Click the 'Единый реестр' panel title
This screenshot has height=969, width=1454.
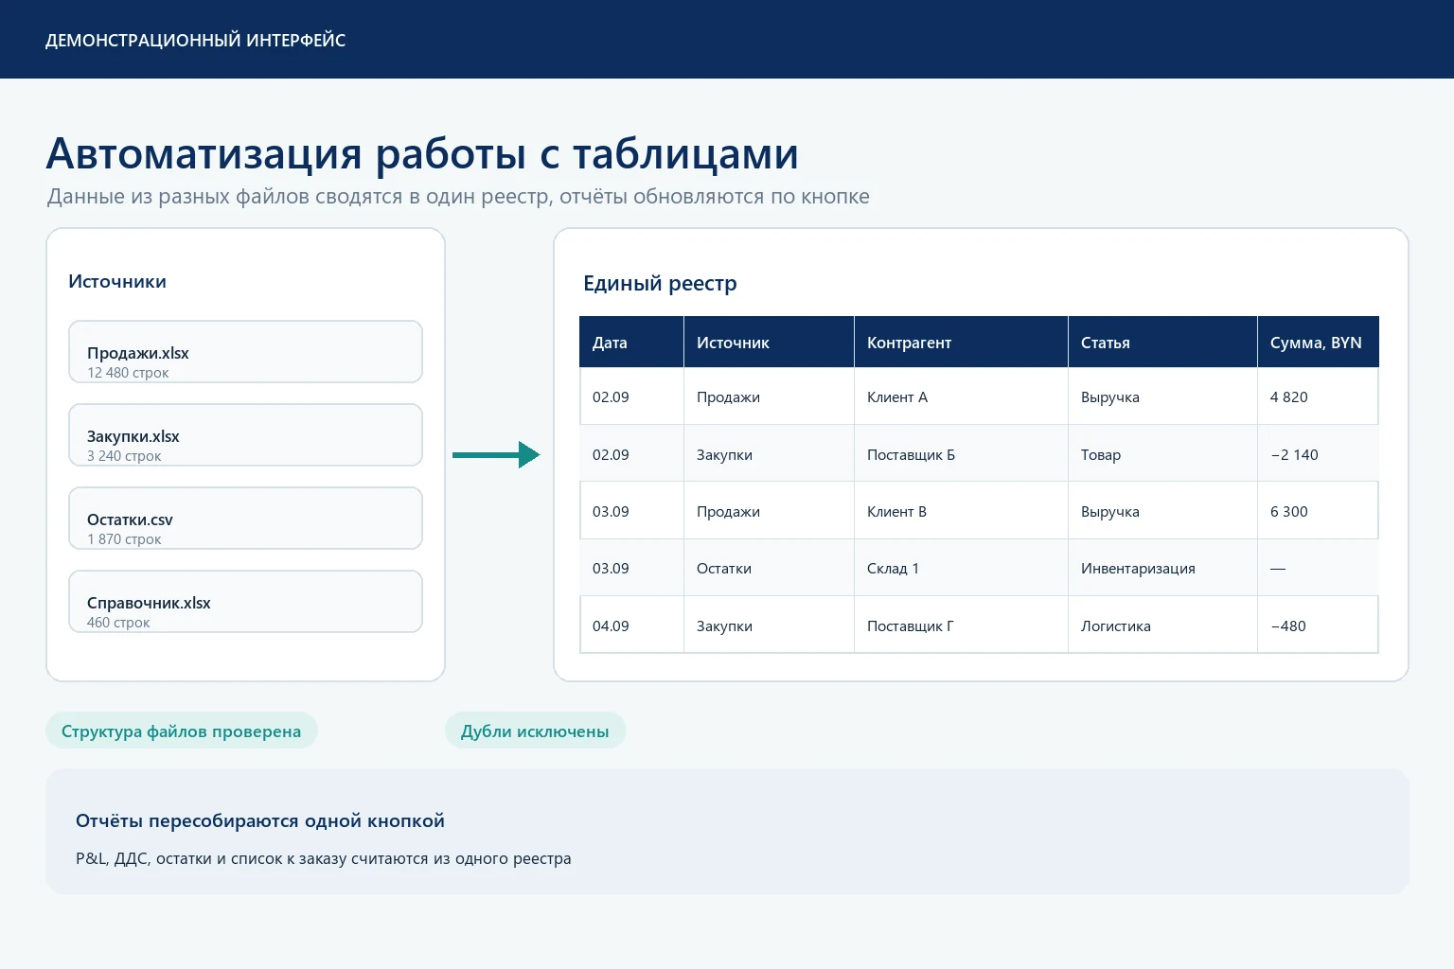coord(660,283)
